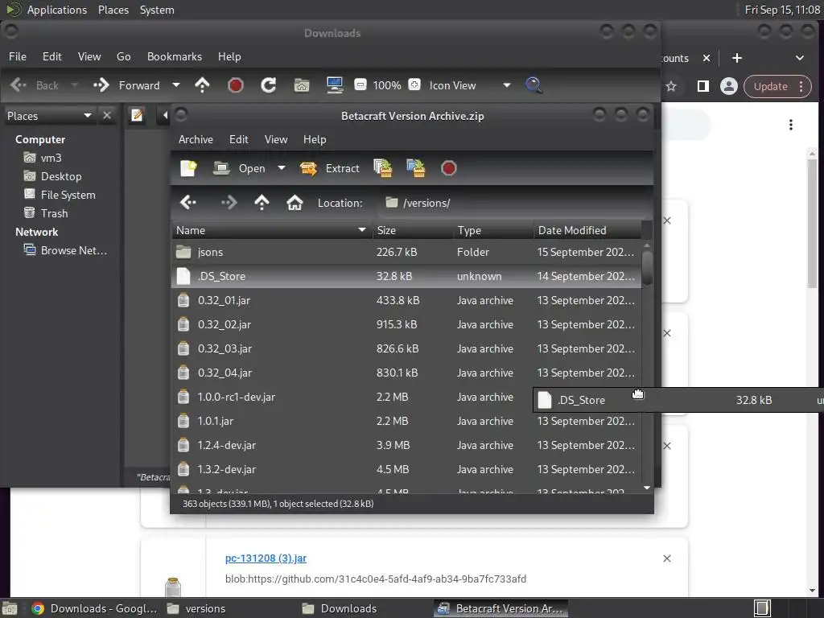Open Help menu in archive manager

coord(315,139)
